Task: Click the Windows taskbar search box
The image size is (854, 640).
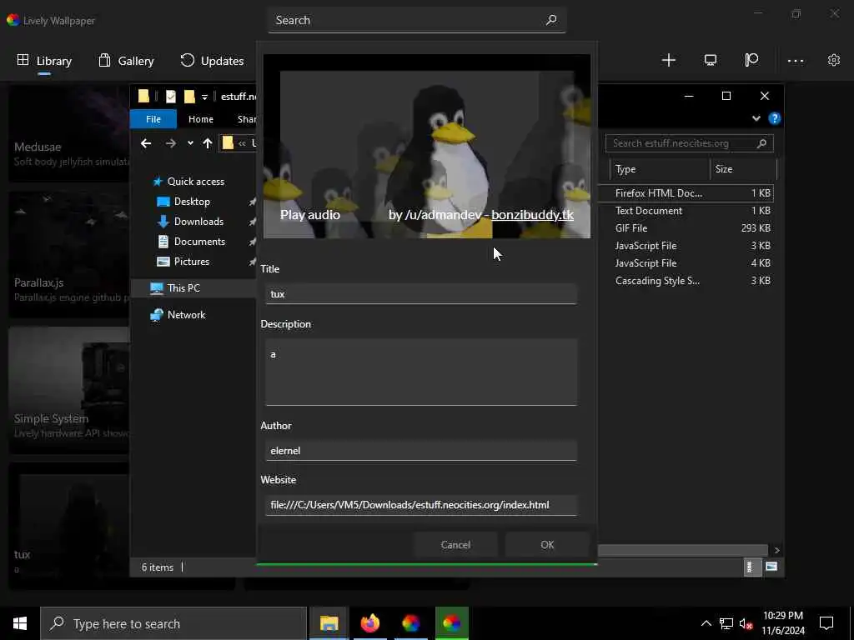Action: tap(173, 623)
